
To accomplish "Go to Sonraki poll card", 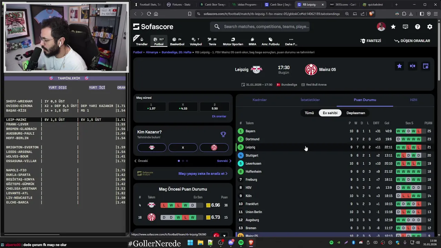I will [x=224, y=161].
